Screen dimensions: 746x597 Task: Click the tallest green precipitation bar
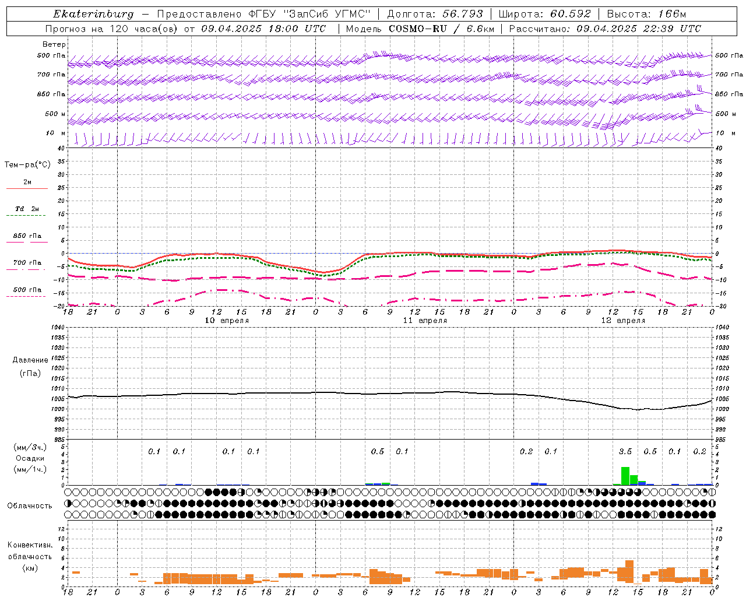(625, 476)
